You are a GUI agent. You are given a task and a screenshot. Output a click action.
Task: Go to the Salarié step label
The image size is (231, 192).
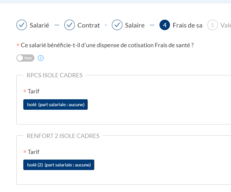click(x=39, y=25)
